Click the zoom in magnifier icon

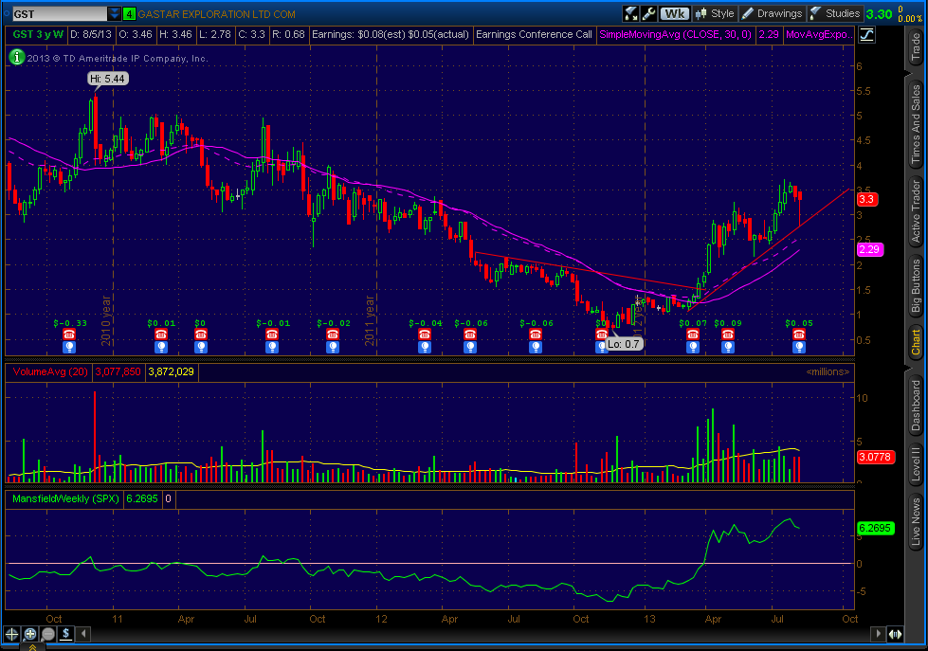coord(30,633)
